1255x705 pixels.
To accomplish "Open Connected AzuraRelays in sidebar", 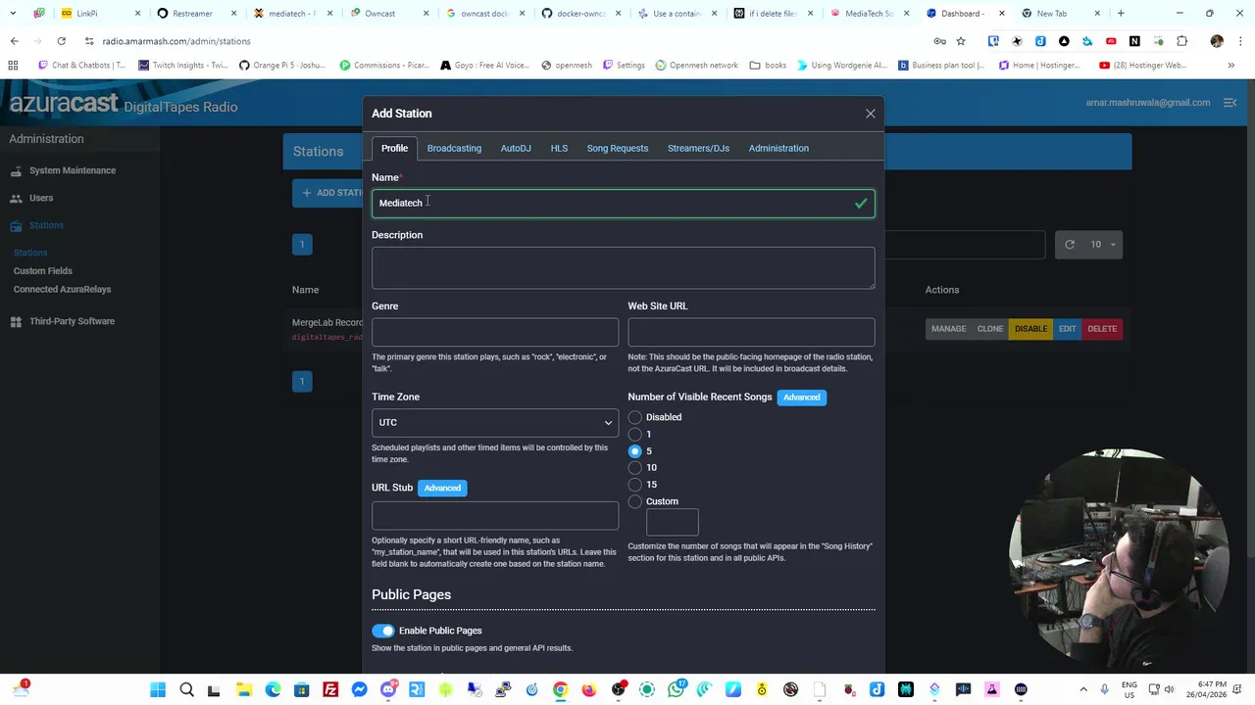I will pos(63,289).
